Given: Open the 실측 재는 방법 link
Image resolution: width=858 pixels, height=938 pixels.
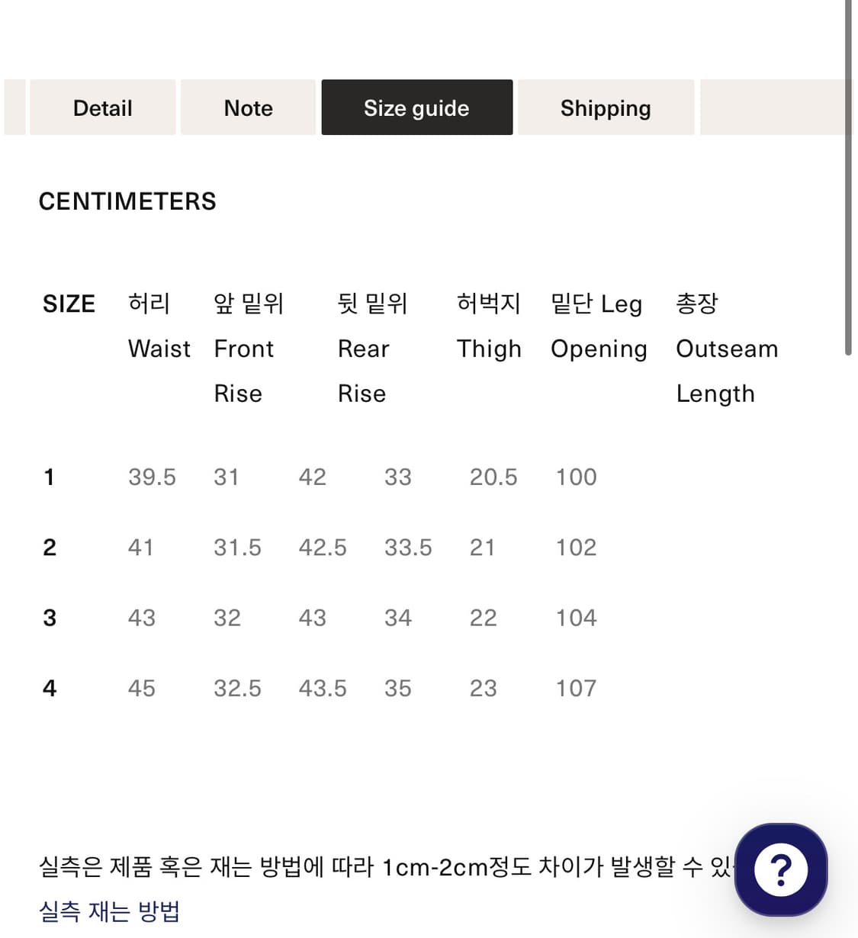Looking at the screenshot, I should [109, 911].
